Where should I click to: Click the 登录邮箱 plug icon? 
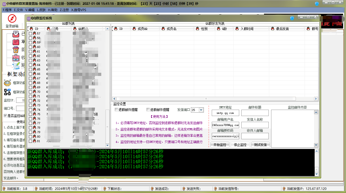[12, 19]
